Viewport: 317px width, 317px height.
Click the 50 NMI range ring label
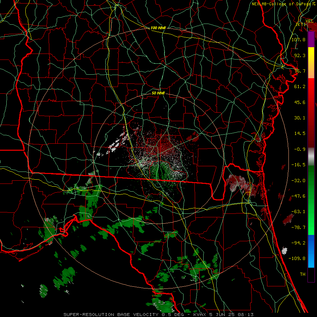click(158, 93)
